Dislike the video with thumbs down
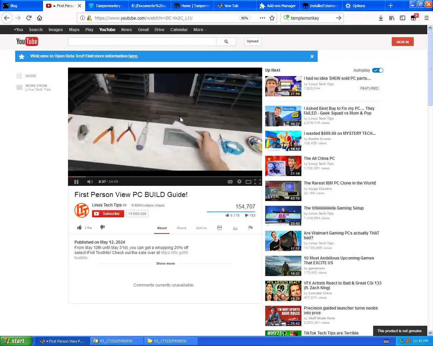The height and width of the screenshot is (346, 433). (102, 227)
